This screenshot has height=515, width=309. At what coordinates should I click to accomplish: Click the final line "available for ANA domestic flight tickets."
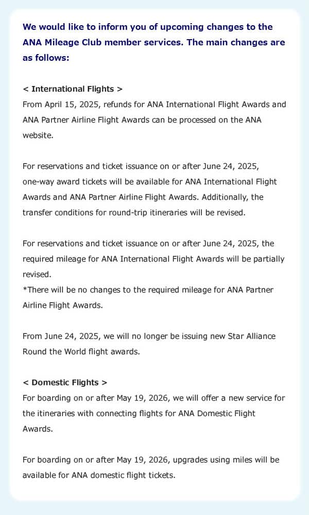click(99, 475)
